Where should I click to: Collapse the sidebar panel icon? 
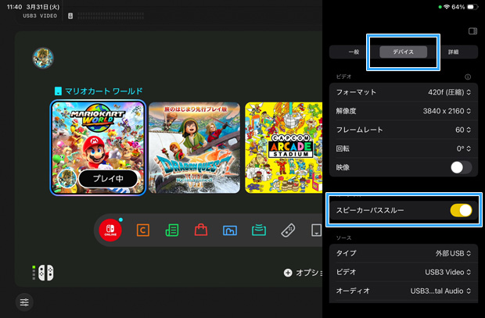click(x=472, y=31)
